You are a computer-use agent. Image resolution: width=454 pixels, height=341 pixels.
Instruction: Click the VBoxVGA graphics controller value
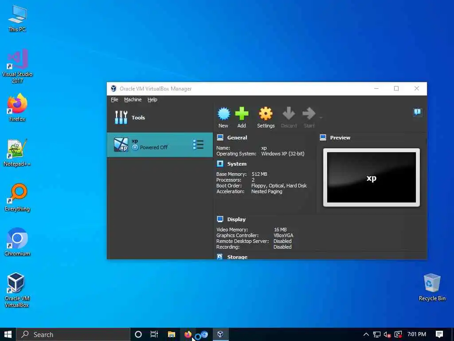pyautogui.click(x=283, y=235)
